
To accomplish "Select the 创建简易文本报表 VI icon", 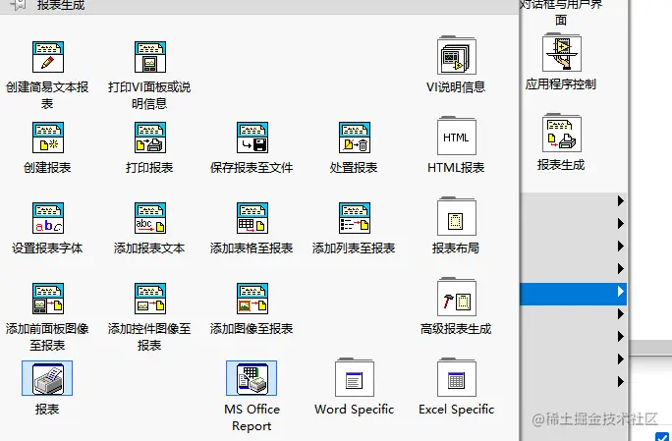I will click(x=48, y=57).
